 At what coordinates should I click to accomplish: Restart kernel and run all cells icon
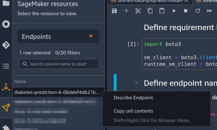point(209,11)
